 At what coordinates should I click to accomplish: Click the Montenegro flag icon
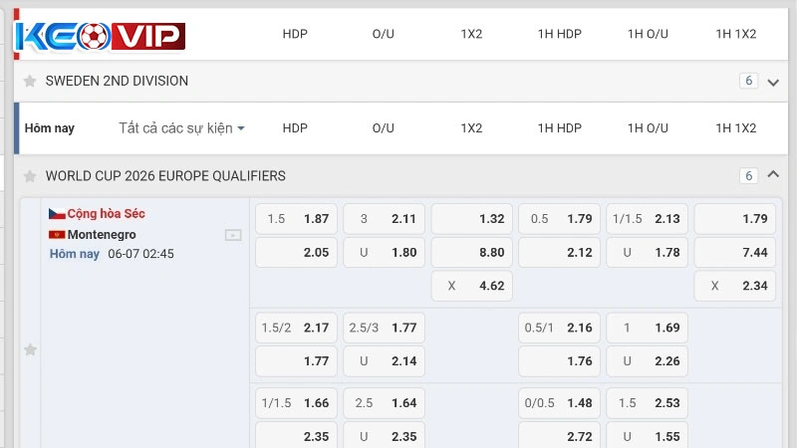57,235
